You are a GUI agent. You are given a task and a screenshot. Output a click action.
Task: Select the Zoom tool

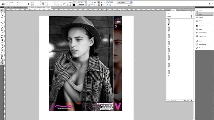tap(2, 53)
